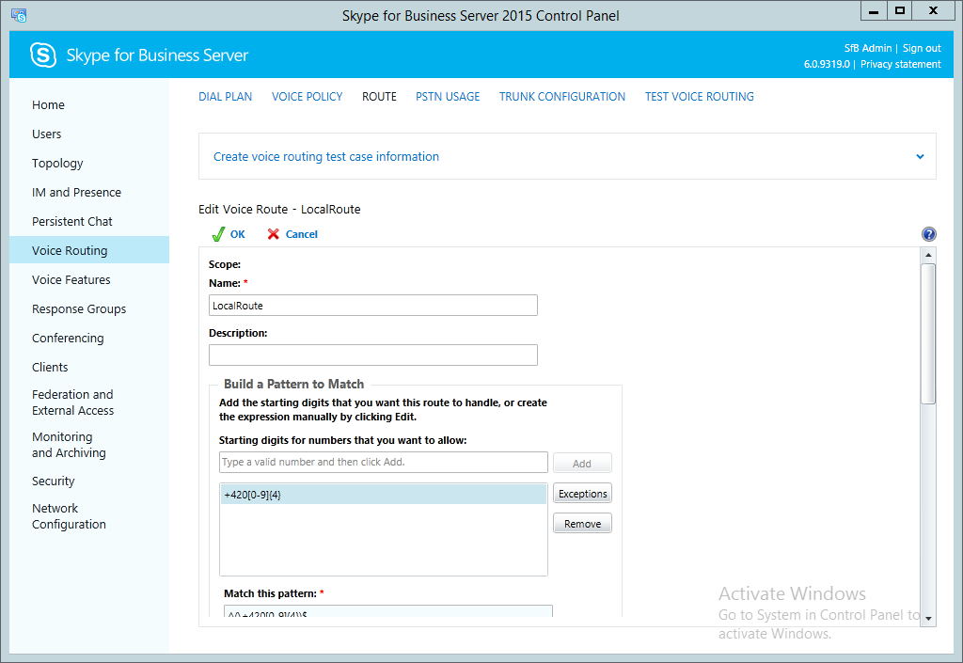Viewport: 963px width, 663px height.
Task: Open the Trunk Configuration tab
Action: [561, 97]
